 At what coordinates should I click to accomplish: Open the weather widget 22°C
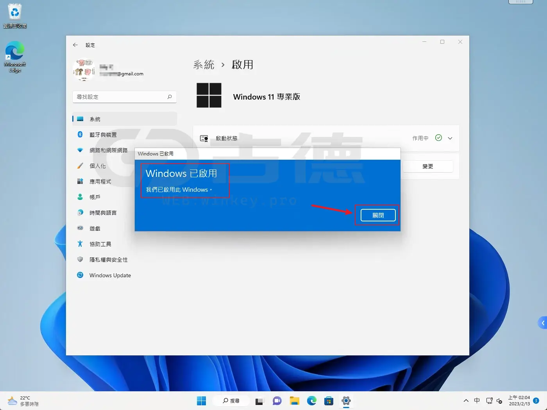tap(23, 401)
